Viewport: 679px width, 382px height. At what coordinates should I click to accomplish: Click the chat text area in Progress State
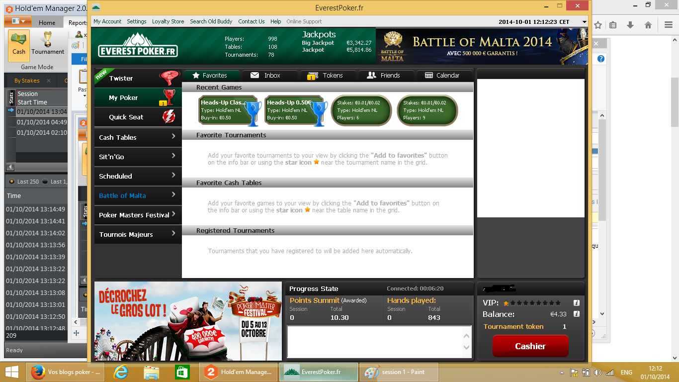point(374,342)
